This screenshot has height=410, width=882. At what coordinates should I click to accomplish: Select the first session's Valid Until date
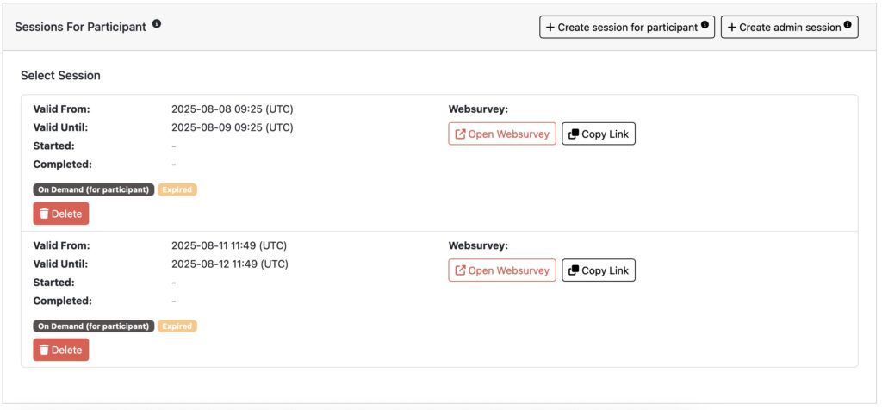pyautogui.click(x=233, y=127)
